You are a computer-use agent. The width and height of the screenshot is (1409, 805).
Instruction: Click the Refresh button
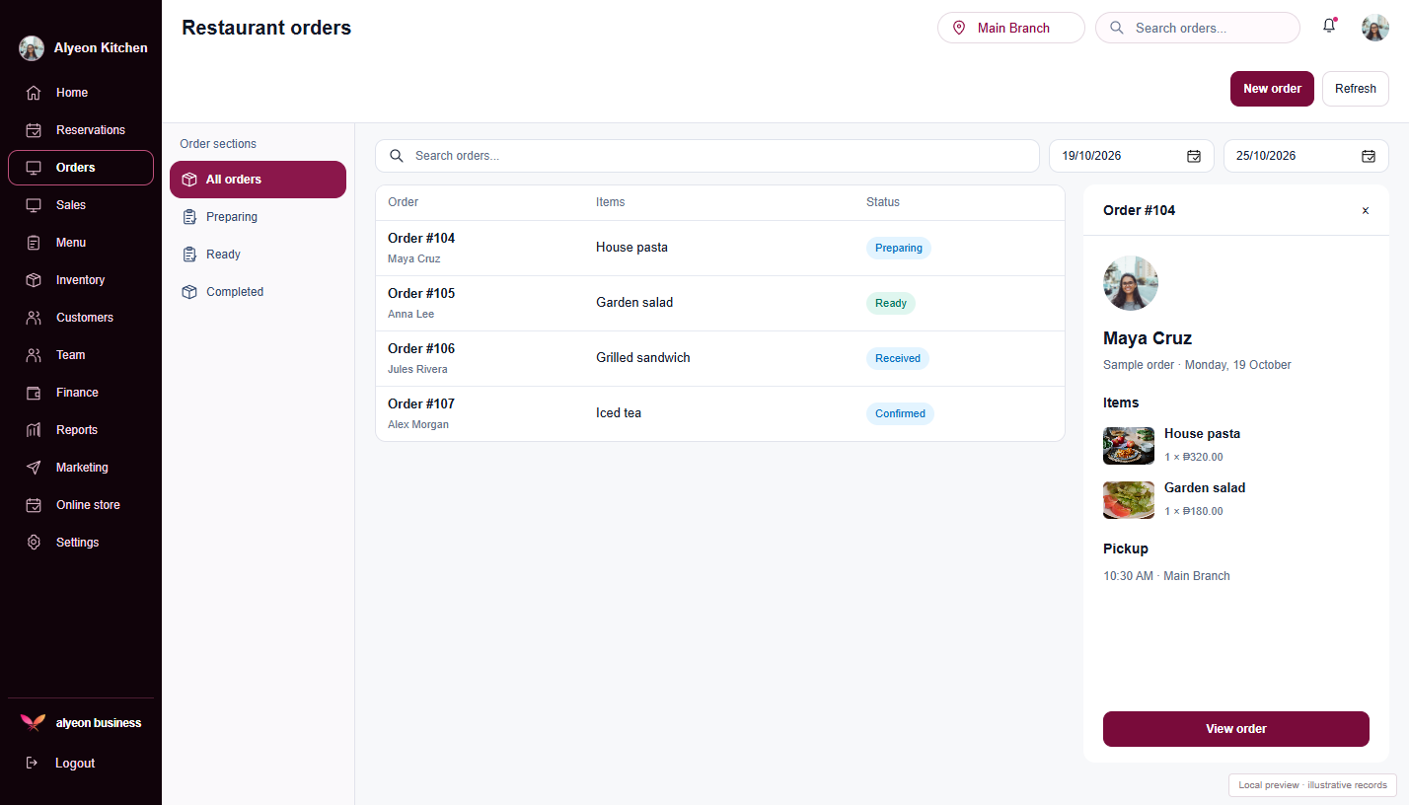(x=1356, y=89)
